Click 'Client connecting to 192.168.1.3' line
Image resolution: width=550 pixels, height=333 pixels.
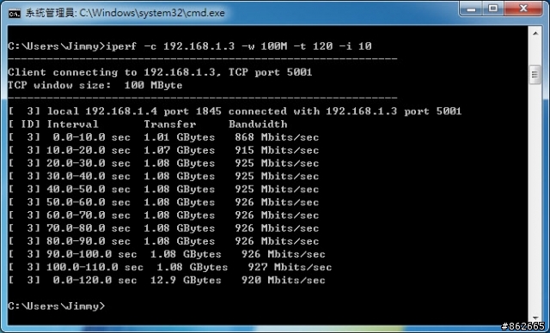[160, 72]
